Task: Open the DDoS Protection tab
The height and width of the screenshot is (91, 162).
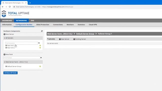Action: [43, 25]
